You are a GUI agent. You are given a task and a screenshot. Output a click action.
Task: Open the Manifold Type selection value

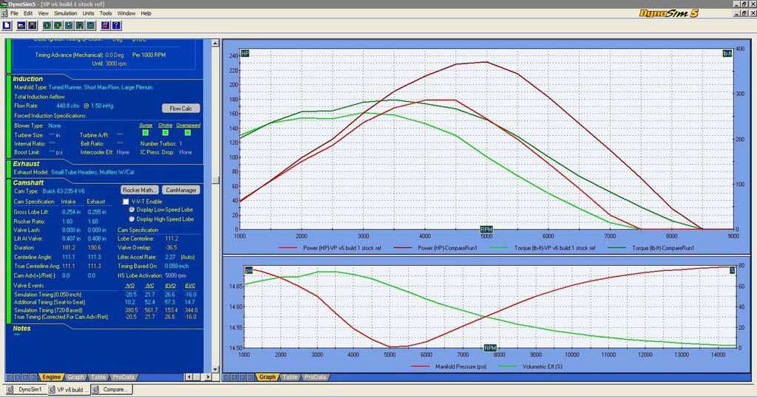pos(101,87)
